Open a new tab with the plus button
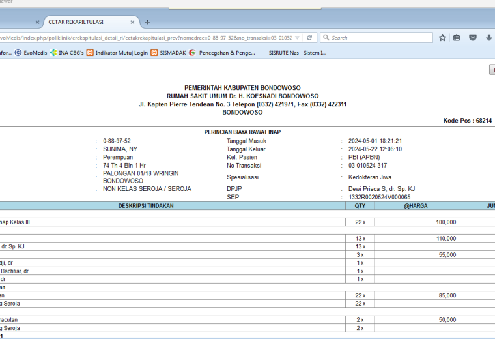Screen dimensions: 495x339 click(147, 22)
